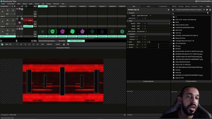Select the red clip thumbnail on Layer 2

click(28, 21)
